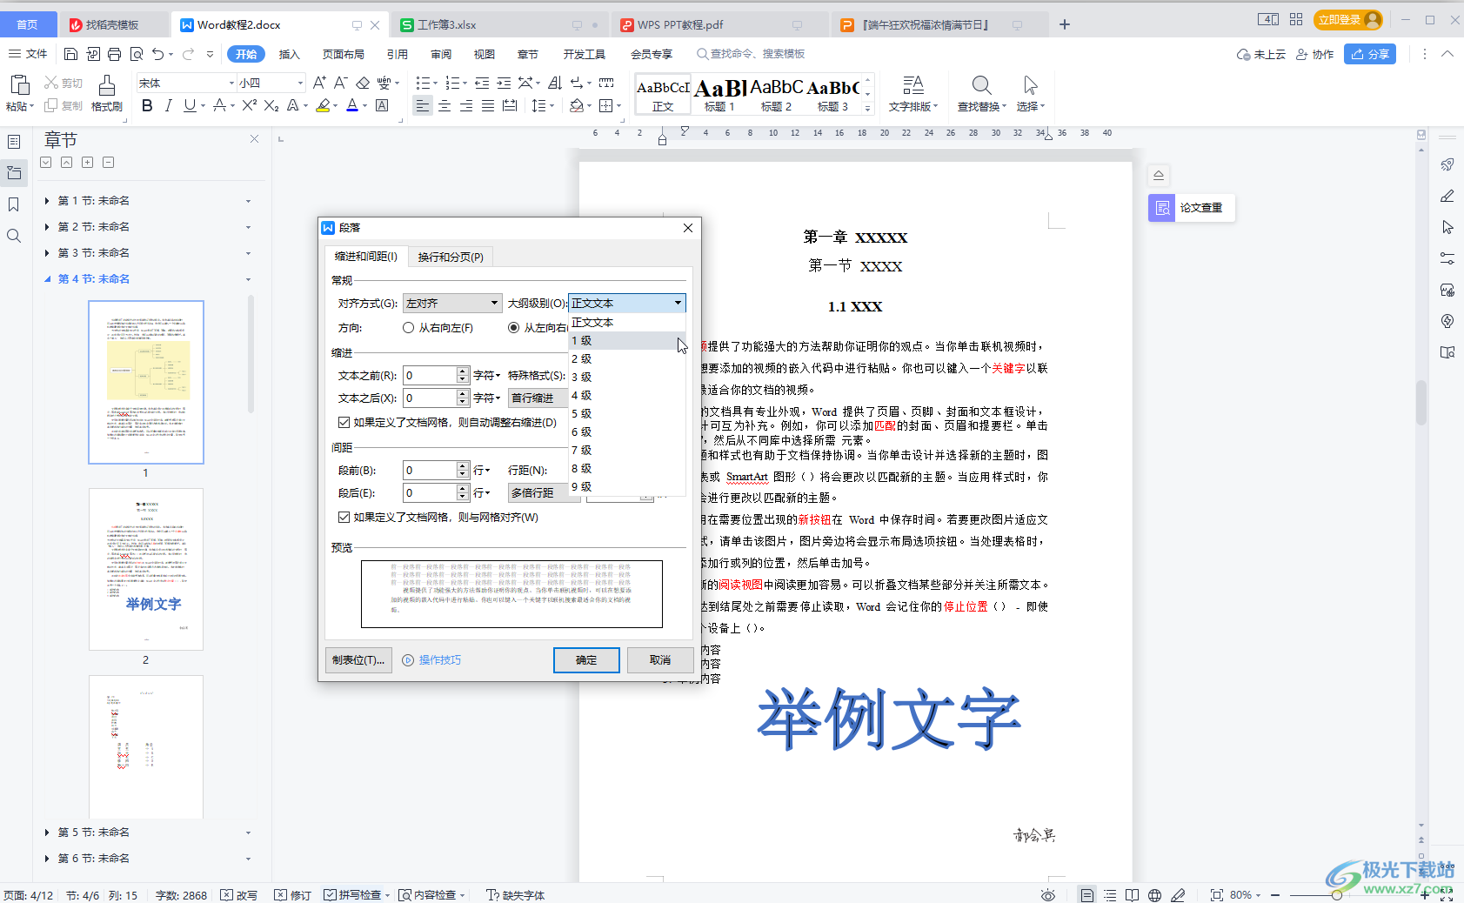1464x903 pixels.
Task: Click the 段后 spacing input field
Action: tap(430, 492)
